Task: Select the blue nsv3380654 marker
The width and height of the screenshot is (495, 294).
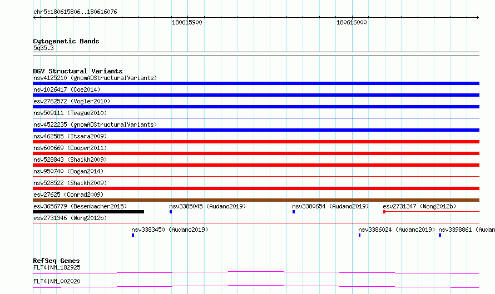Action: (x=294, y=212)
